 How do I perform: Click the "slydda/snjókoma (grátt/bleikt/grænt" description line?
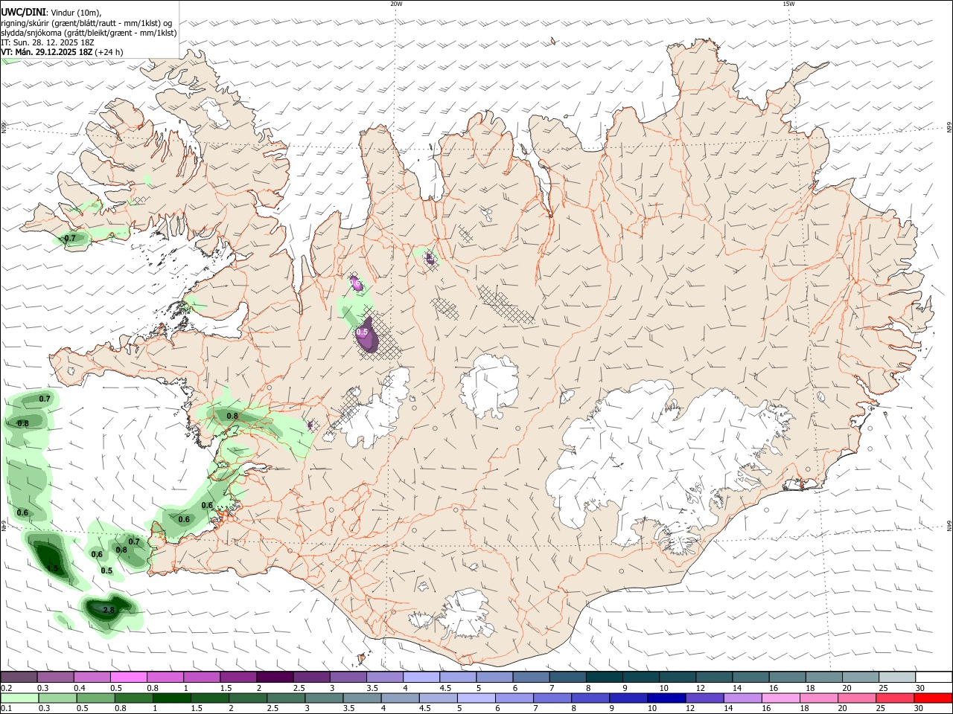(89, 33)
